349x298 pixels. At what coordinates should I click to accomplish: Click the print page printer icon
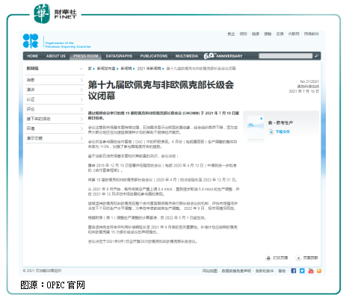[268, 258]
